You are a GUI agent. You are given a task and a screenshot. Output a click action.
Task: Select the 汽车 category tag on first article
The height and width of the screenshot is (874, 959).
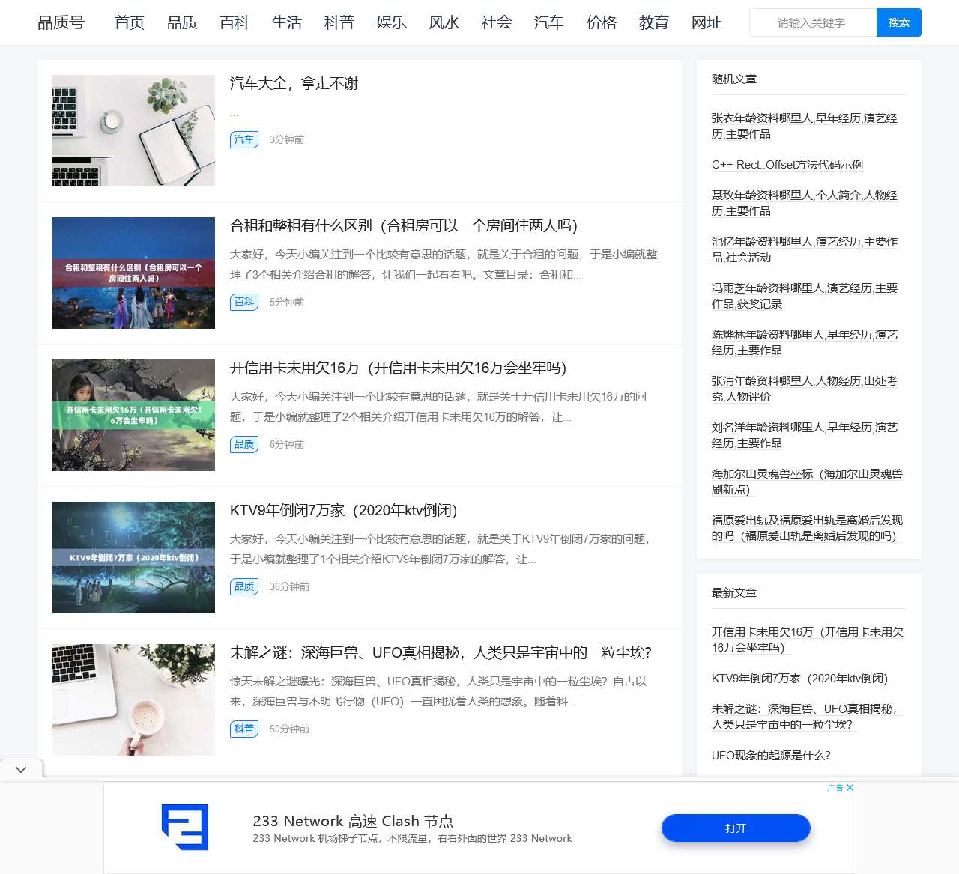pyautogui.click(x=243, y=139)
